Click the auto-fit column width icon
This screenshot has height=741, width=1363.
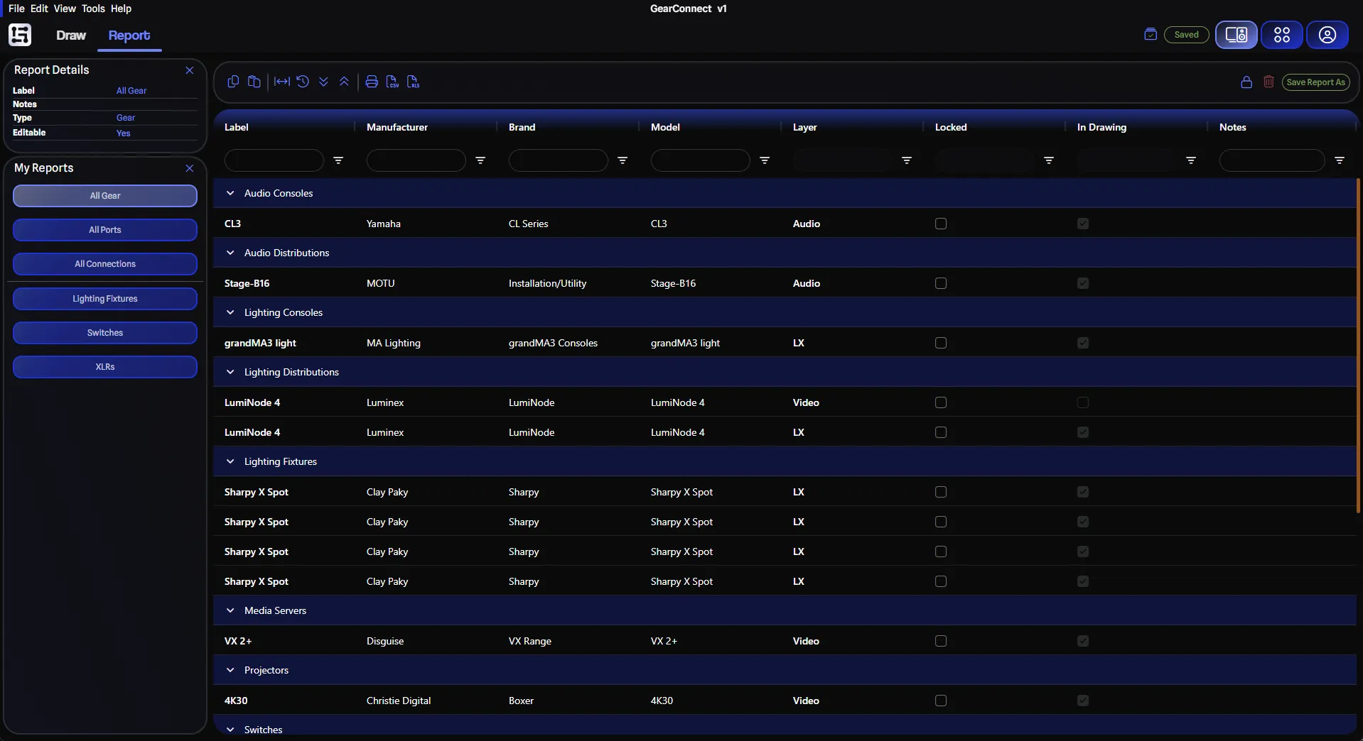(282, 82)
